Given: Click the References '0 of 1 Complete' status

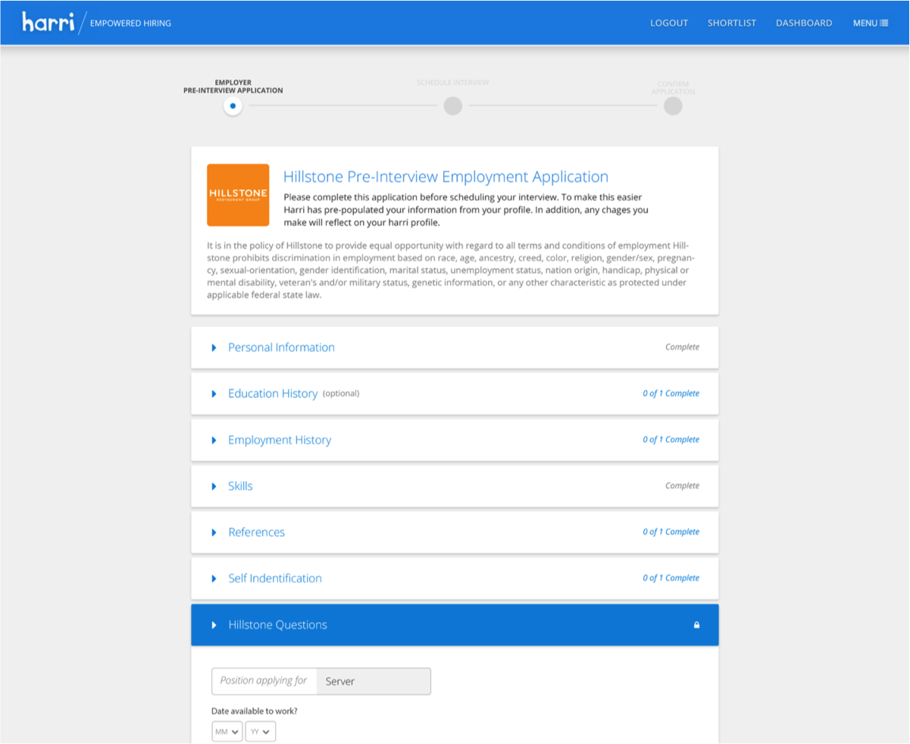Looking at the screenshot, I should tap(671, 532).
